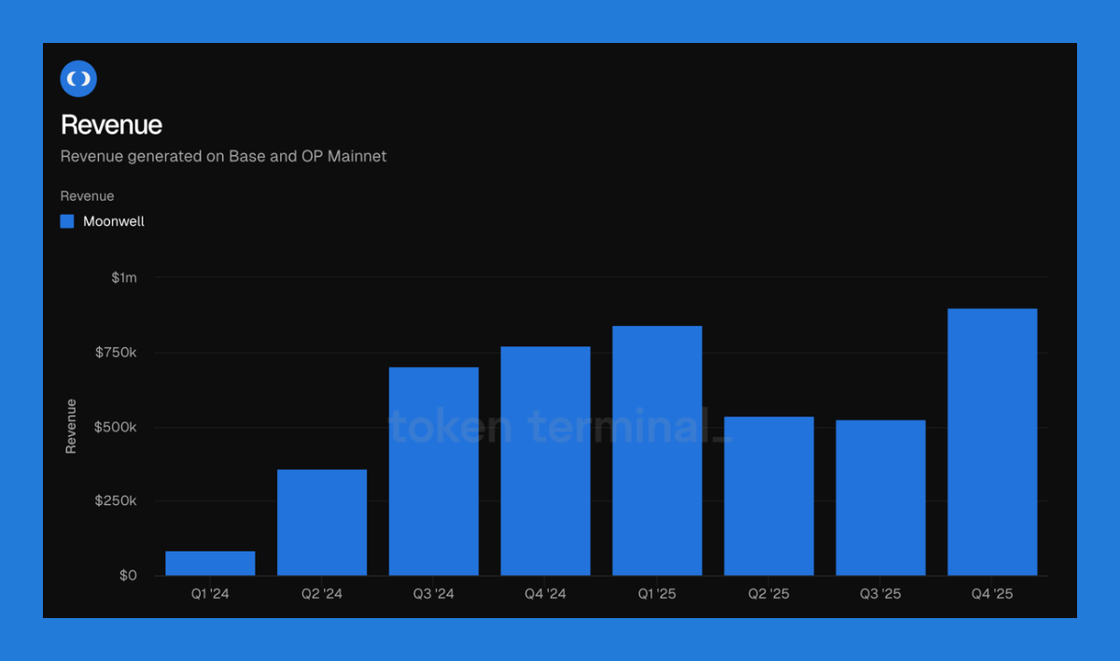
Task: Click the Q1 '24 x-axis label
Action: click(210, 595)
